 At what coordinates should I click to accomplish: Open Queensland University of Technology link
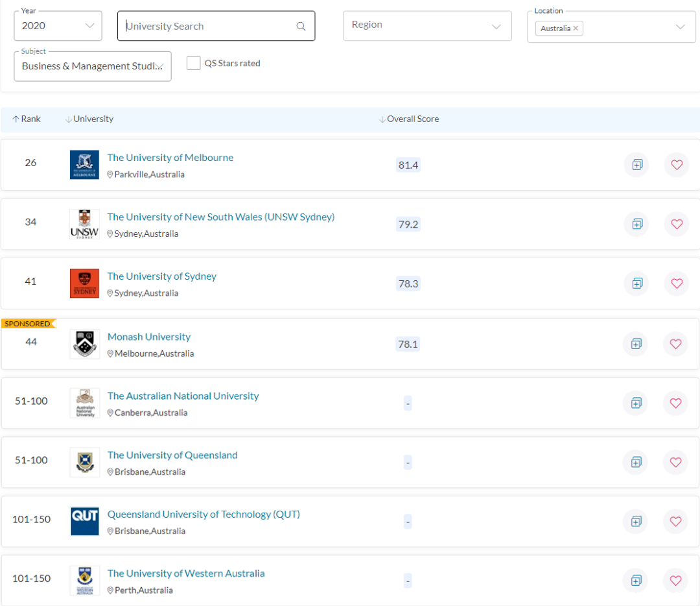coord(204,515)
